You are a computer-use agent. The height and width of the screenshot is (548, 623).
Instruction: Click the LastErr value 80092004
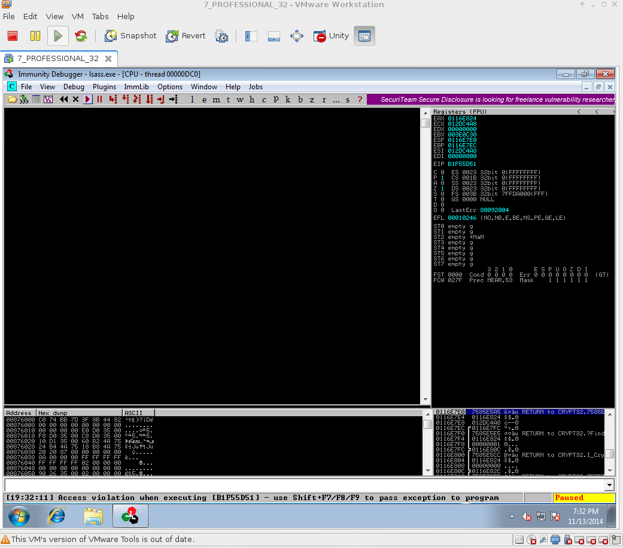pyautogui.click(x=494, y=210)
